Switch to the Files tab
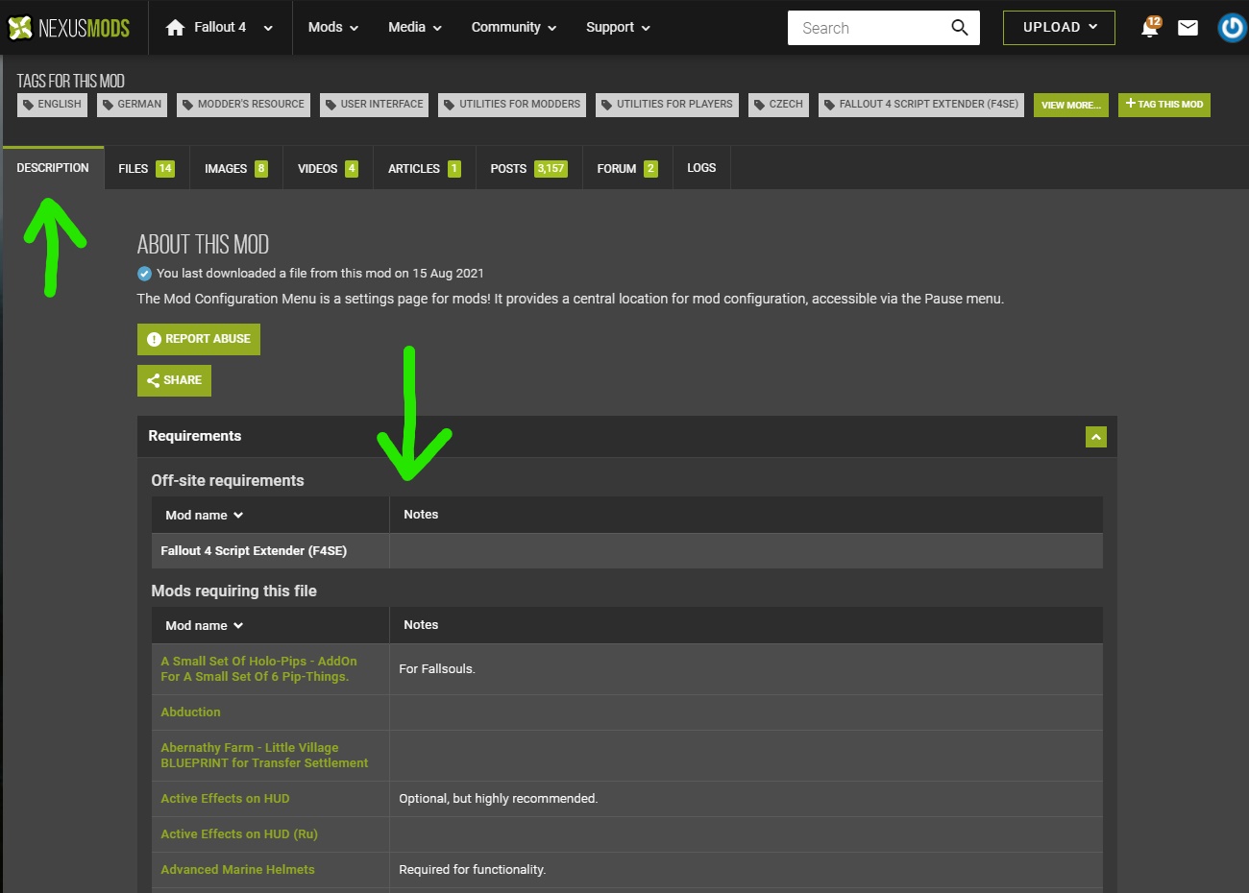Image resolution: width=1249 pixels, height=893 pixels. pyautogui.click(x=146, y=168)
